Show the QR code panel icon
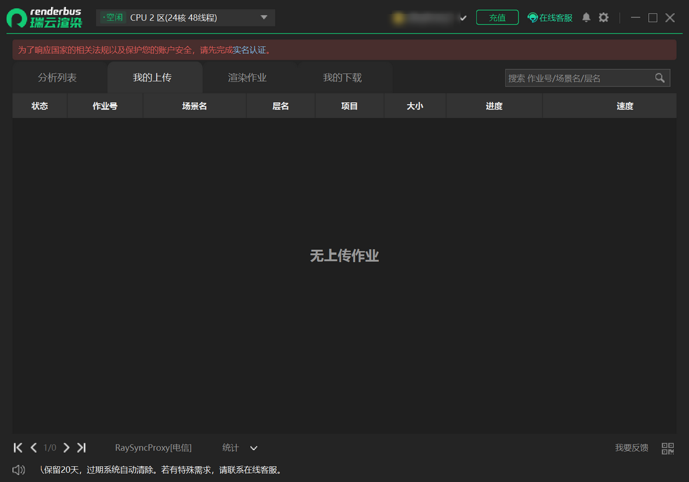Screen dimensions: 689x482 click(669, 448)
